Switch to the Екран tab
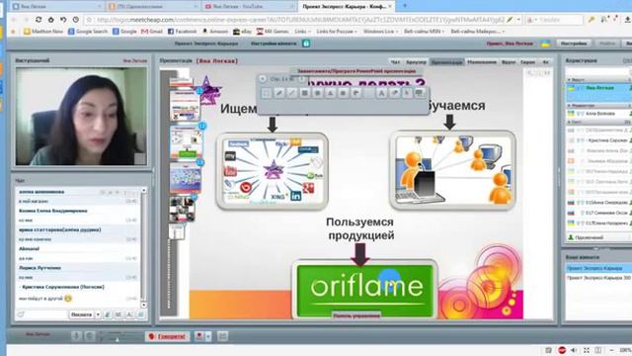632x356 pixels. pyautogui.click(x=527, y=61)
